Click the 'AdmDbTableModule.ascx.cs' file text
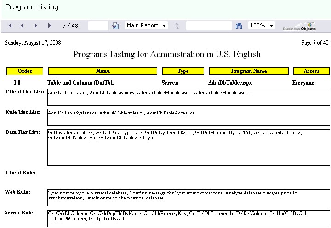Viewport: 331px width, 228px height. 224,93
